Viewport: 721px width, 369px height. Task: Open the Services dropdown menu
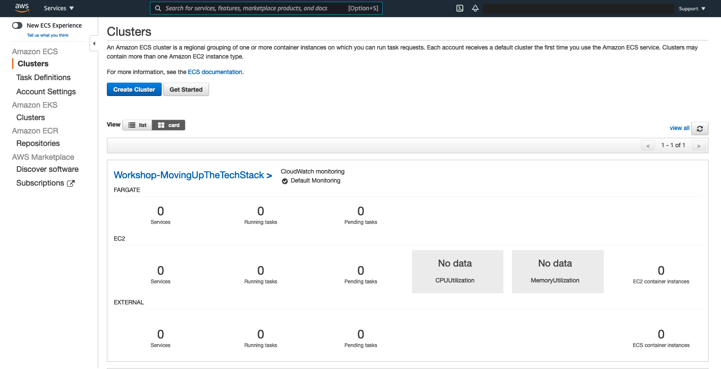[59, 8]
